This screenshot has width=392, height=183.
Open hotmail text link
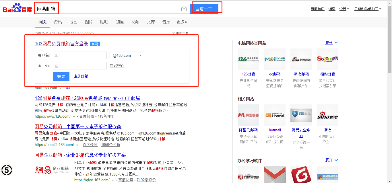point(275,130)
